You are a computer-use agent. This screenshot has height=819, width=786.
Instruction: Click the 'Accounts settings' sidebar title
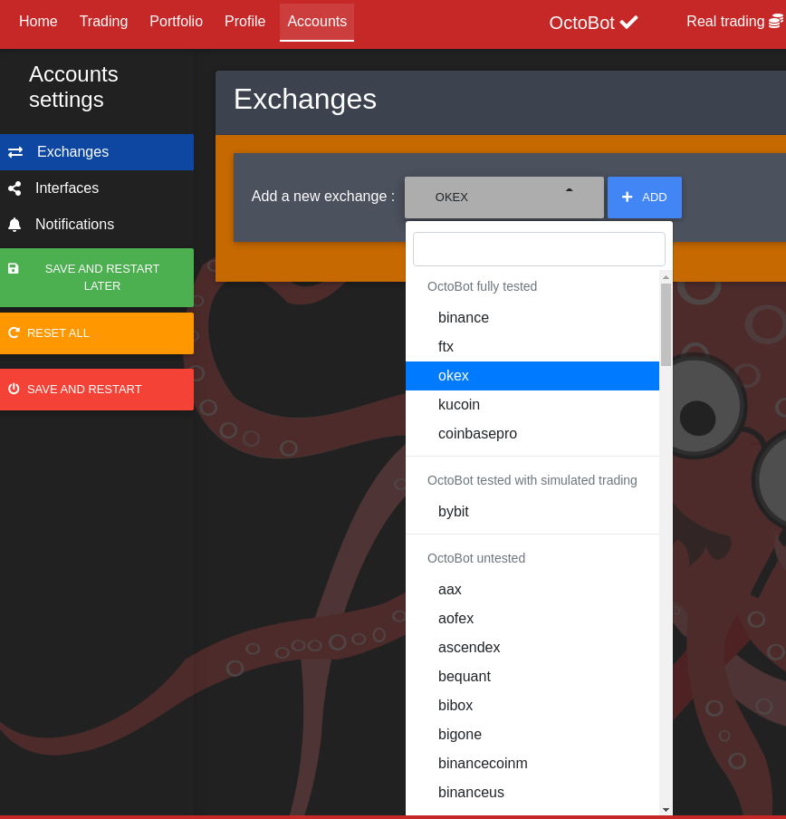pos(73,87)
